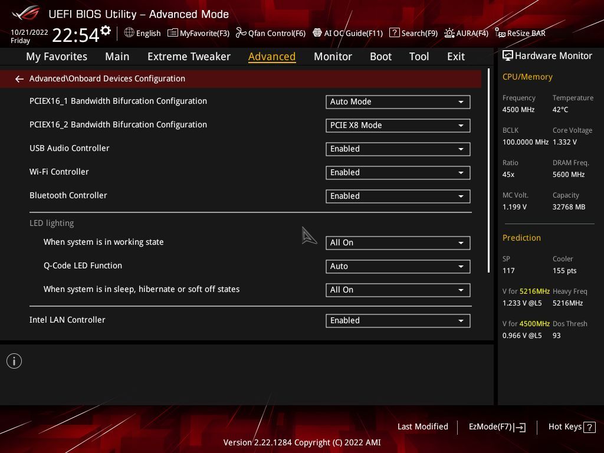Open the Exit tab

(x=456, y=57)
